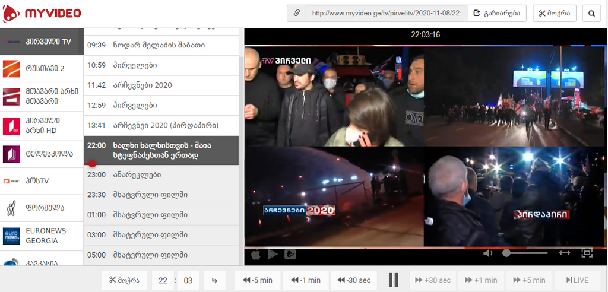Image resolution: width=608 pixels, height=292 pixels.
Task: Click the Google Play icon
Action: click(x=273, y=254)
